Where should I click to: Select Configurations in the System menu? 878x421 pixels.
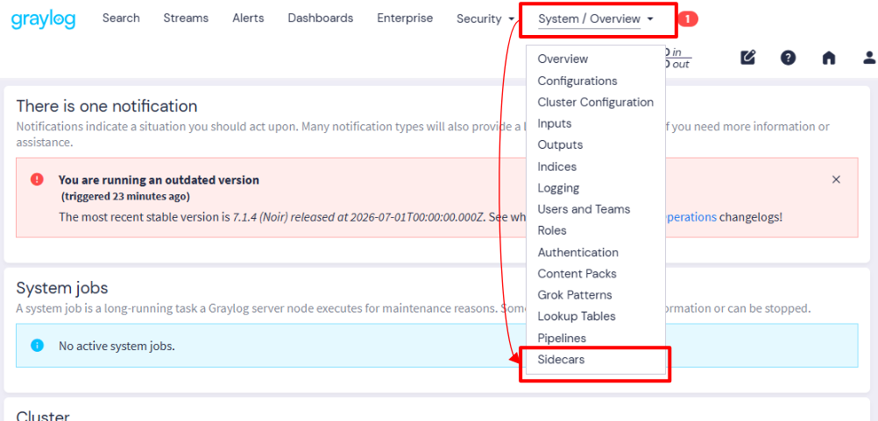(x=577, y=81)
